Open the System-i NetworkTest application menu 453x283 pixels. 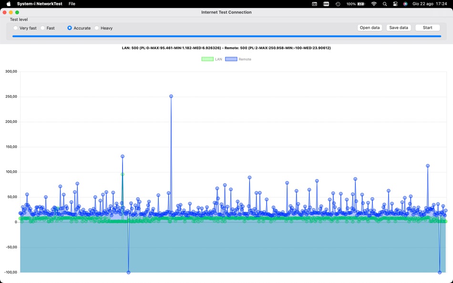pos(40,3)
